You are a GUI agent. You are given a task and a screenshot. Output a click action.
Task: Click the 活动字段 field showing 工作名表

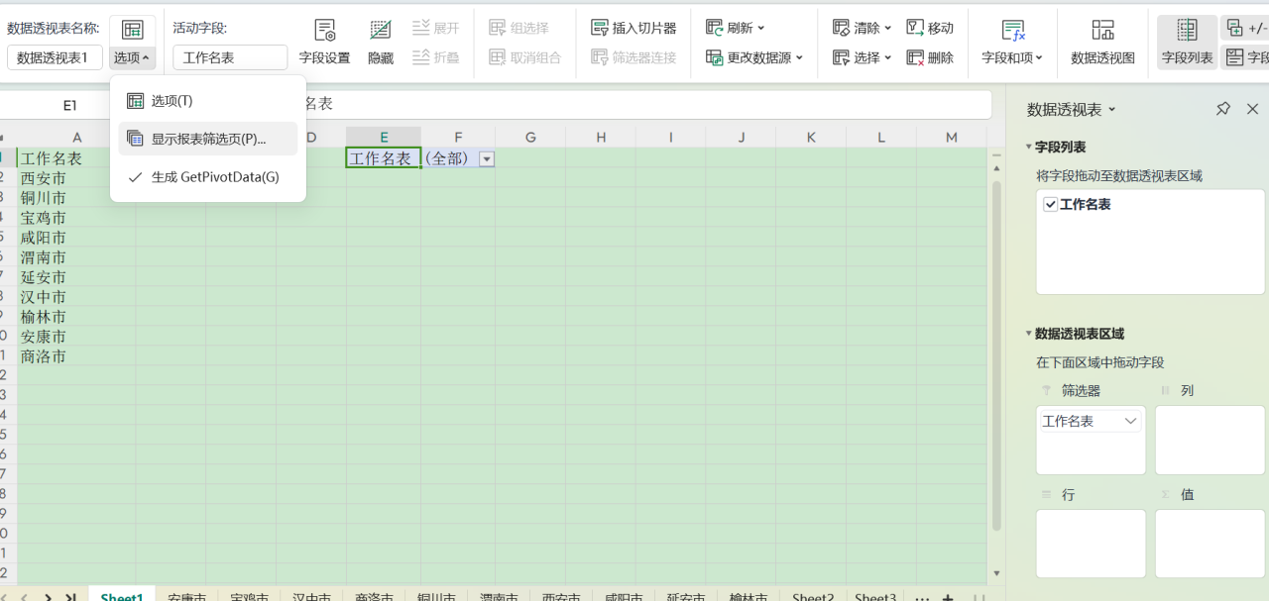[230, 57]
